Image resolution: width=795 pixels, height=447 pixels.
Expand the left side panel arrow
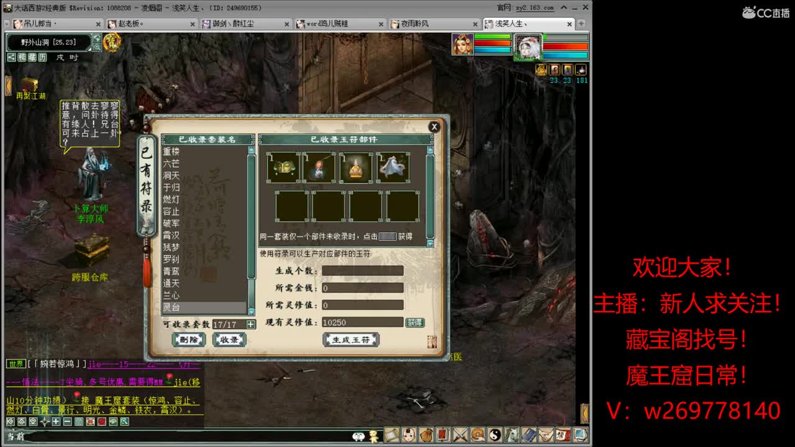point(8,85)
